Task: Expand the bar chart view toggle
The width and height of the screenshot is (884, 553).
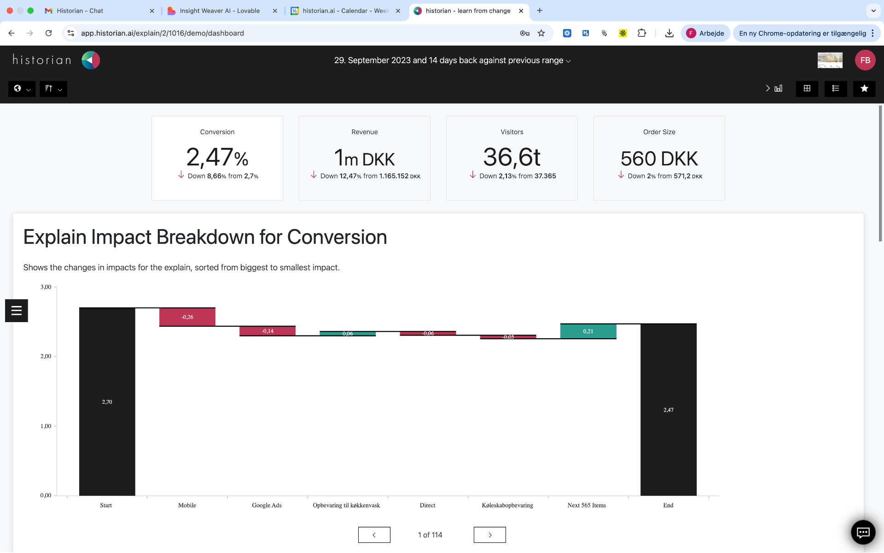Action: click(x=774, y=88)
